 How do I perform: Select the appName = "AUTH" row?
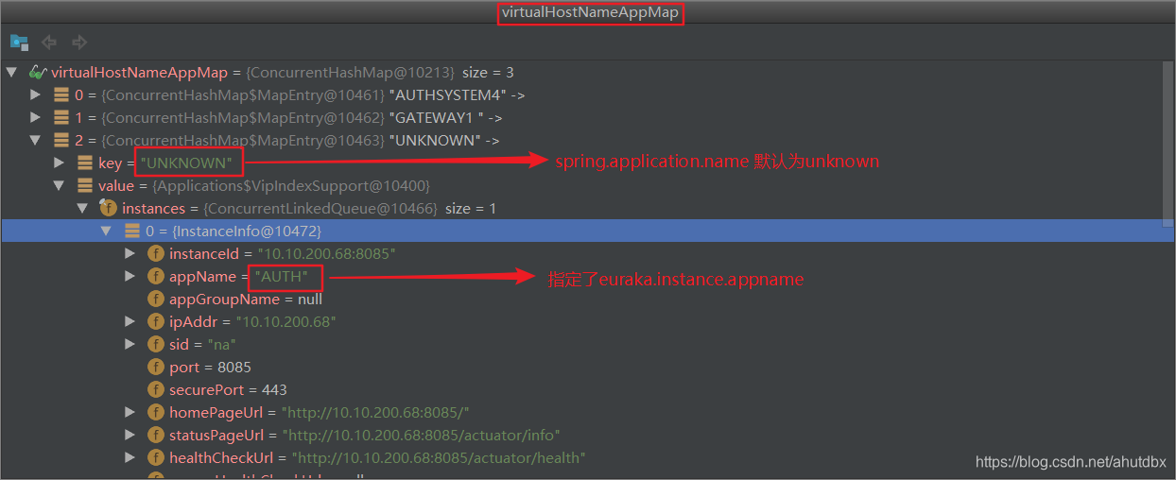239,276
